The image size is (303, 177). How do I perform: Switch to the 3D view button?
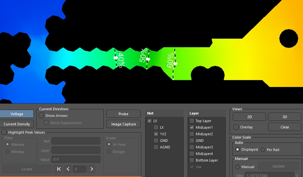click(285, 117)
